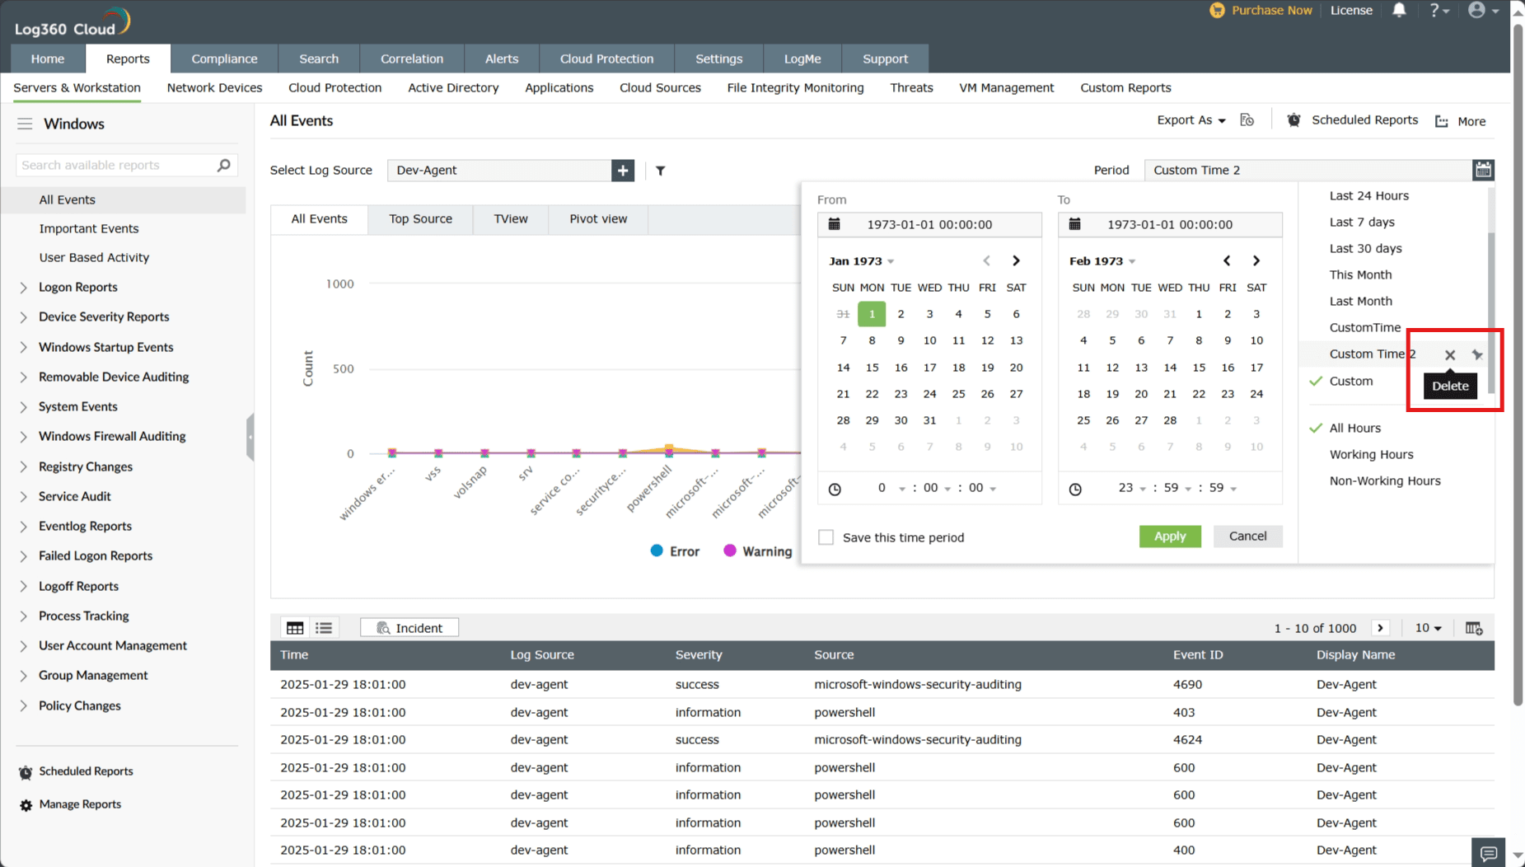
Task: Open the Compliance main tab
Action: (224, 59)
